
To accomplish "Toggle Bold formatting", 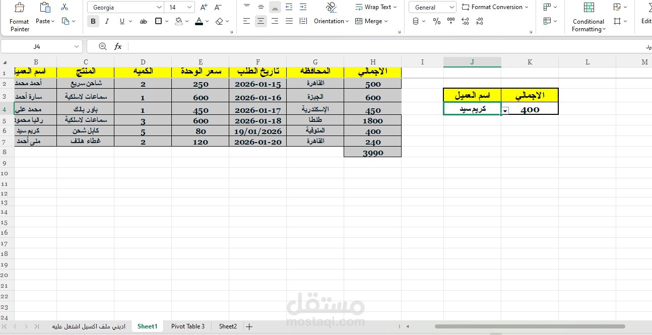I will [x=93, y=21].
